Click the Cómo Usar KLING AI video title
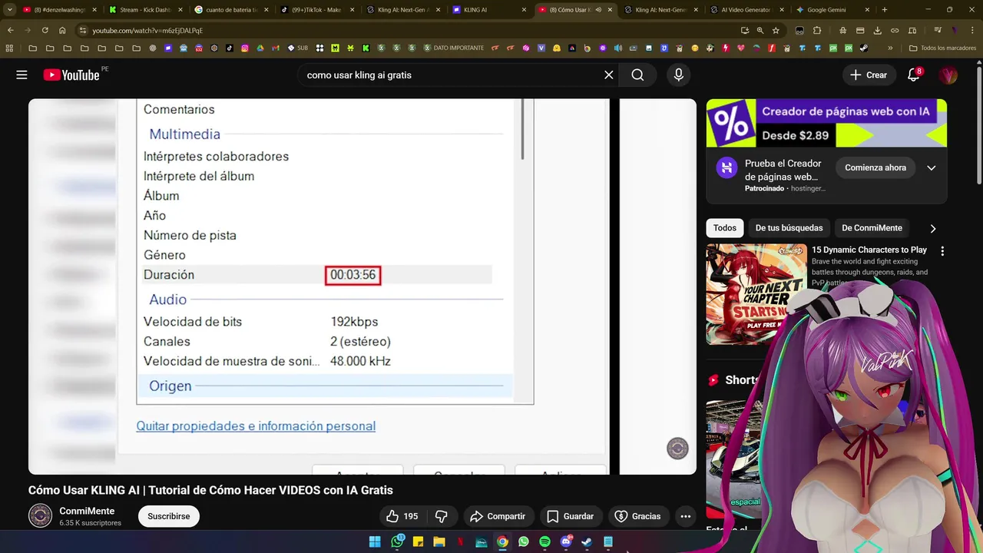 click(x=210, y=490)
